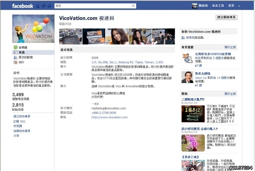Open user profile avatar in top bar
The height and width of the screenshot is (171, 255).
pyautogui.click(x=194, y=6)
